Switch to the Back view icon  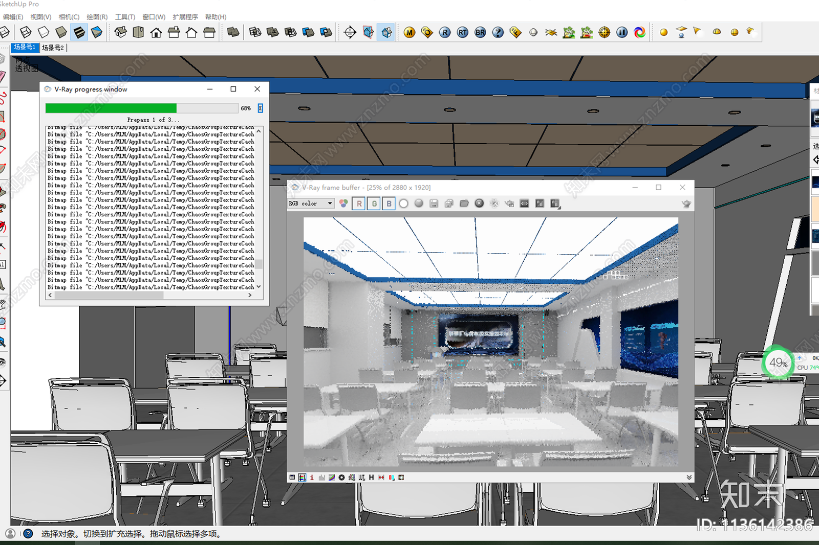point(191,32)
